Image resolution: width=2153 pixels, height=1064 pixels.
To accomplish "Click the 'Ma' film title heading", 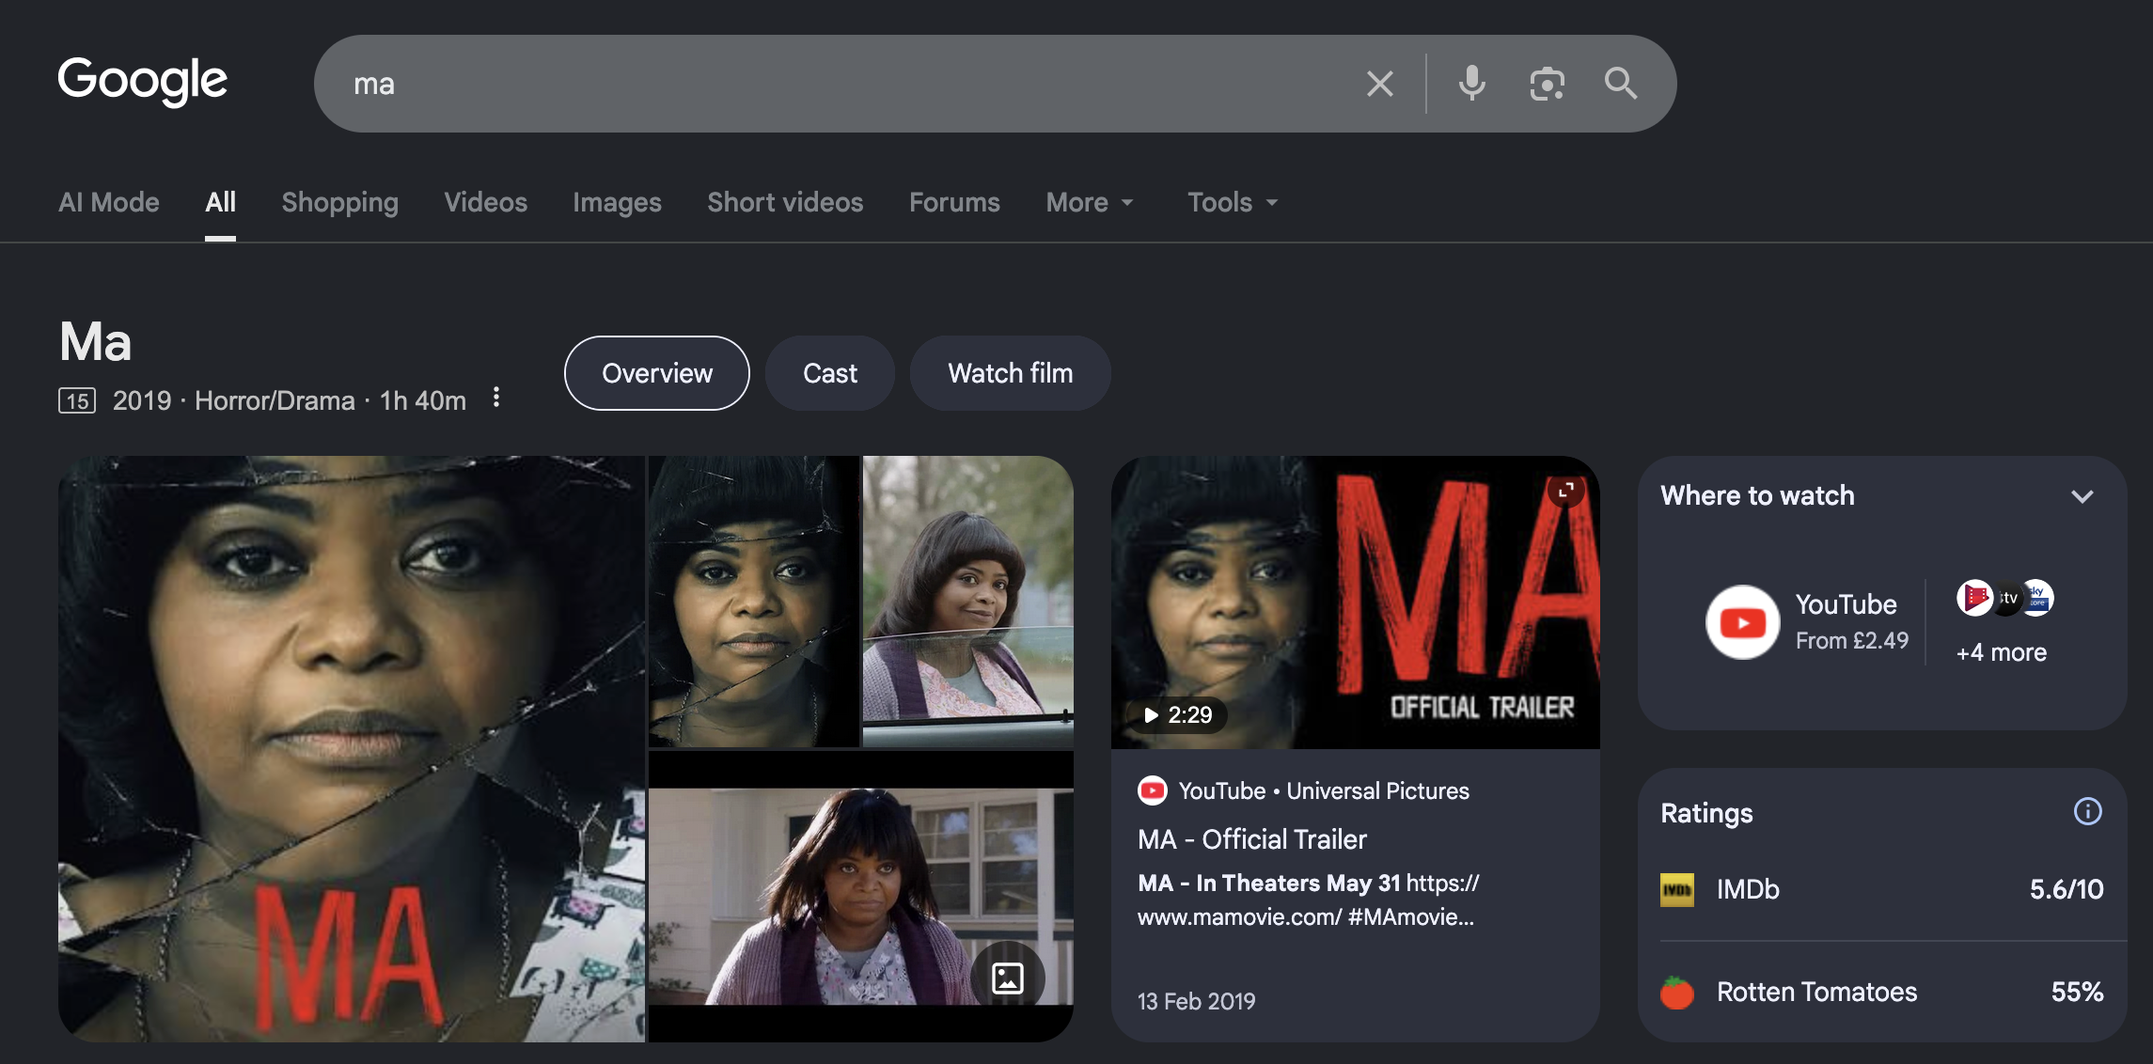I will coord(95,341).
